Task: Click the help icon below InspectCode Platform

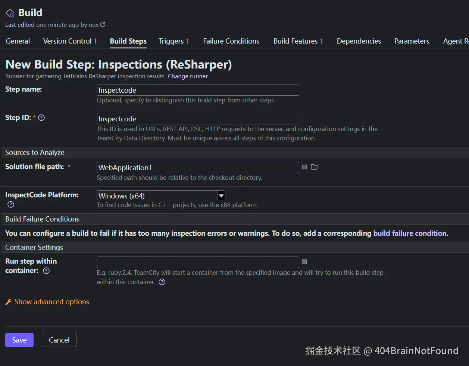Action: coord(11,204)
